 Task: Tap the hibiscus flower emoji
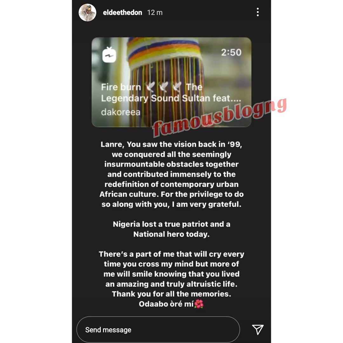199,304
